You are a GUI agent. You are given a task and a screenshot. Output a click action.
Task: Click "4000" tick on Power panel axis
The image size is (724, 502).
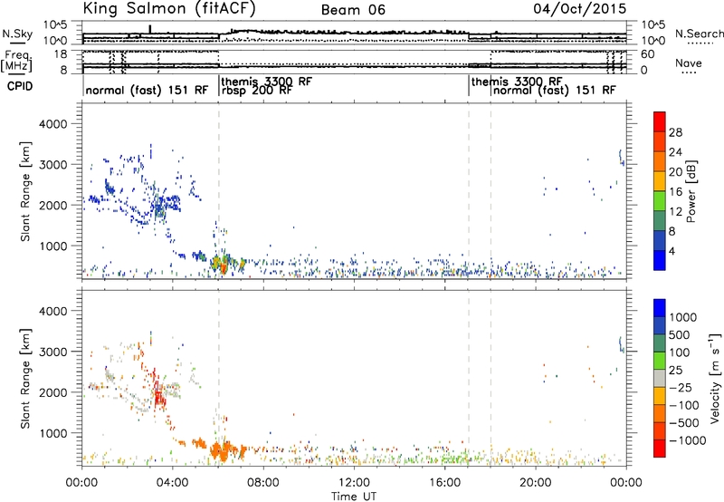pyautogui.click(x=52, y=124)
